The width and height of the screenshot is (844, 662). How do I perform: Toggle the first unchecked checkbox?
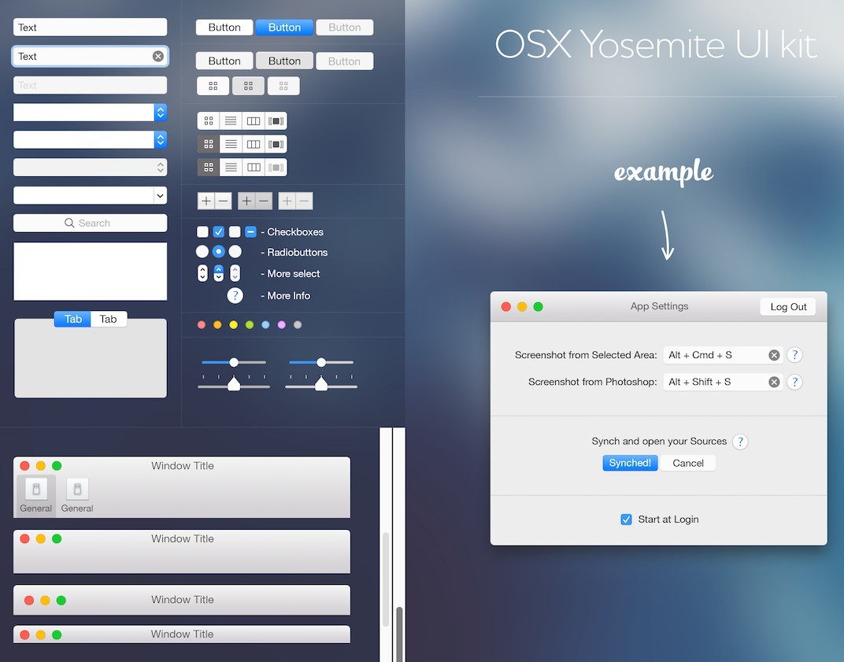click(x=202, y=232)
